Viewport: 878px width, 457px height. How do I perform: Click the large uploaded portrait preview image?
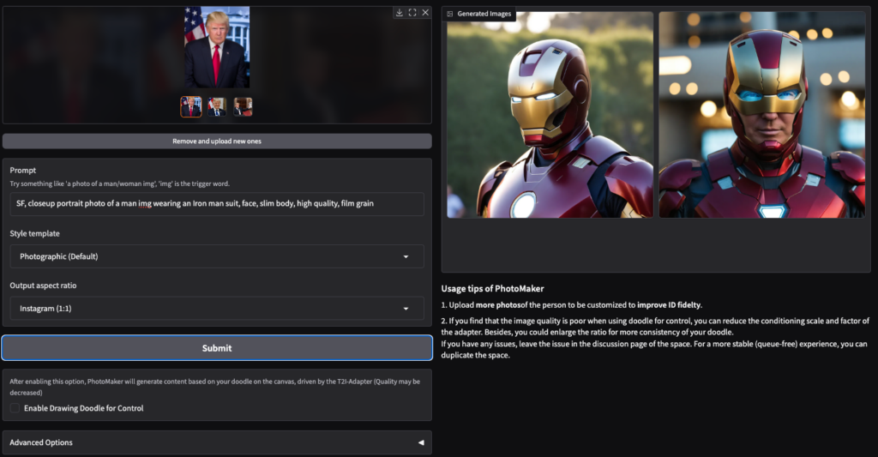(217, 47)
